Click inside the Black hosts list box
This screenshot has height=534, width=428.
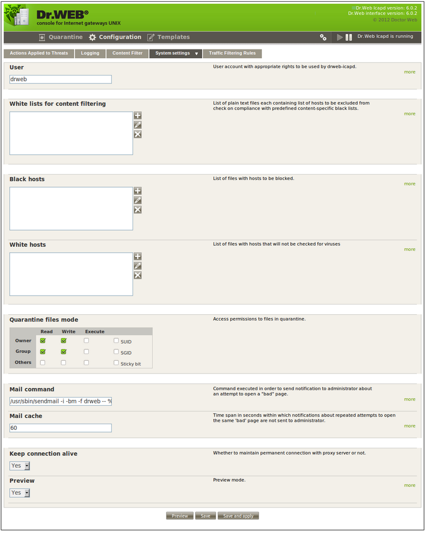[x=71, y=209]
